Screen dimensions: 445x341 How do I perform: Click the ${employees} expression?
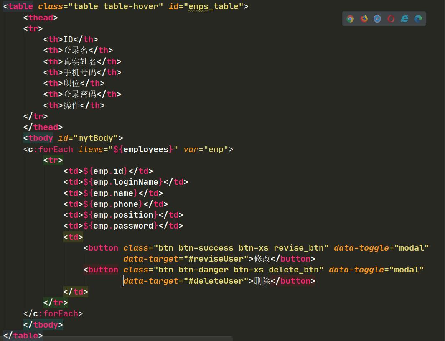(x=143, y=149)
